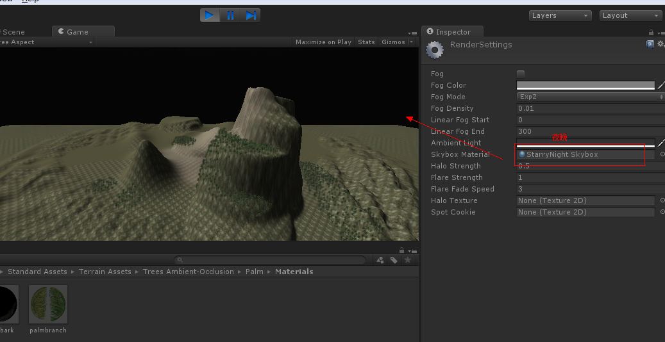
Task: Open the Free Aspect dropdown
Action: click(47, 42)
